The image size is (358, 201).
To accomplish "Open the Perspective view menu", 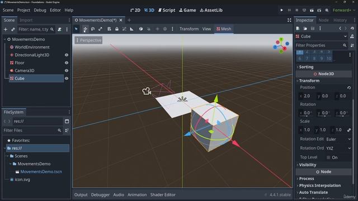I will (x=88, y=40).
